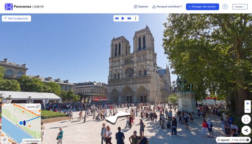Click the upload icon beside Pourquoi contribuer
The image size is (252, 144).
(154, 7)
